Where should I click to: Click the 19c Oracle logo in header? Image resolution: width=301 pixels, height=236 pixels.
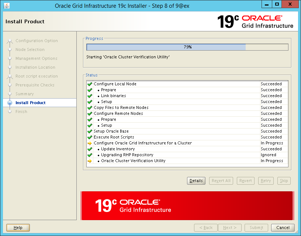coord(255,22)
